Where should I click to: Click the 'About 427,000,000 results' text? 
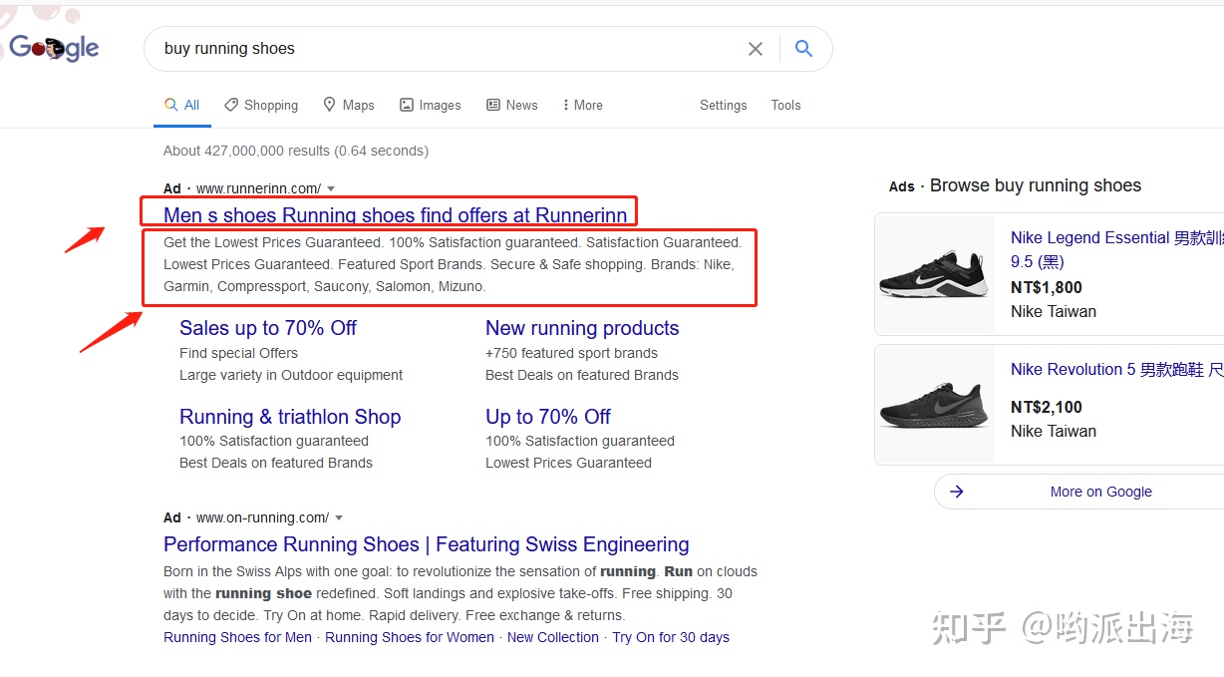[x=296, y=151]
